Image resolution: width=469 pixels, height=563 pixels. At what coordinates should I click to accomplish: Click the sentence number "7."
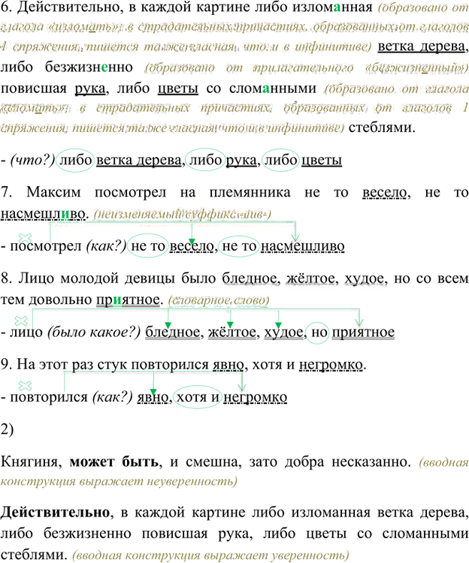tap(7, 192)
